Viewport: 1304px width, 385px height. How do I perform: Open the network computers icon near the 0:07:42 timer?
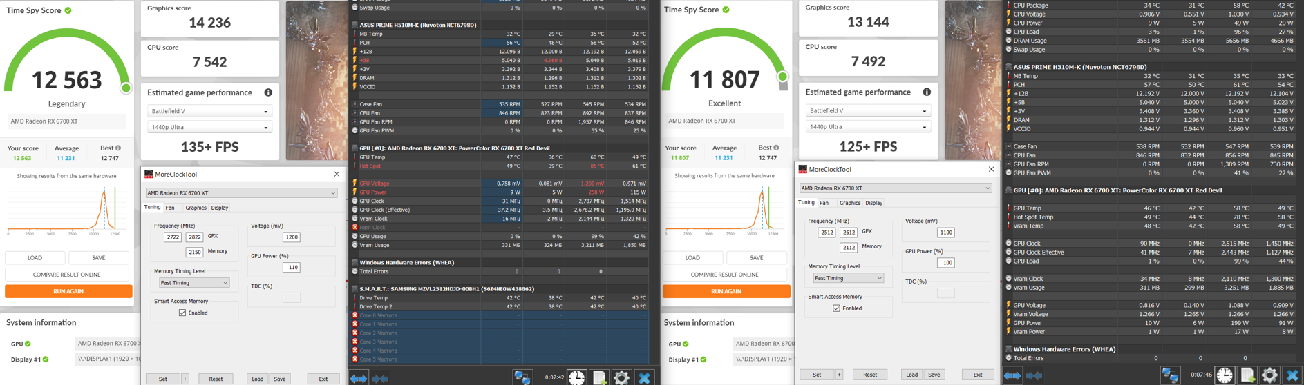click(522, 377)
